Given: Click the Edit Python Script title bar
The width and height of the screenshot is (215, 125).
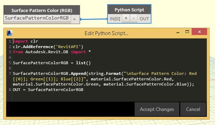Looking at the screenshot, I should coord(106,33).
